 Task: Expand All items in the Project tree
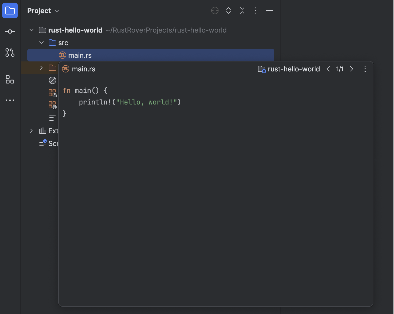click(x=228, y=11)
